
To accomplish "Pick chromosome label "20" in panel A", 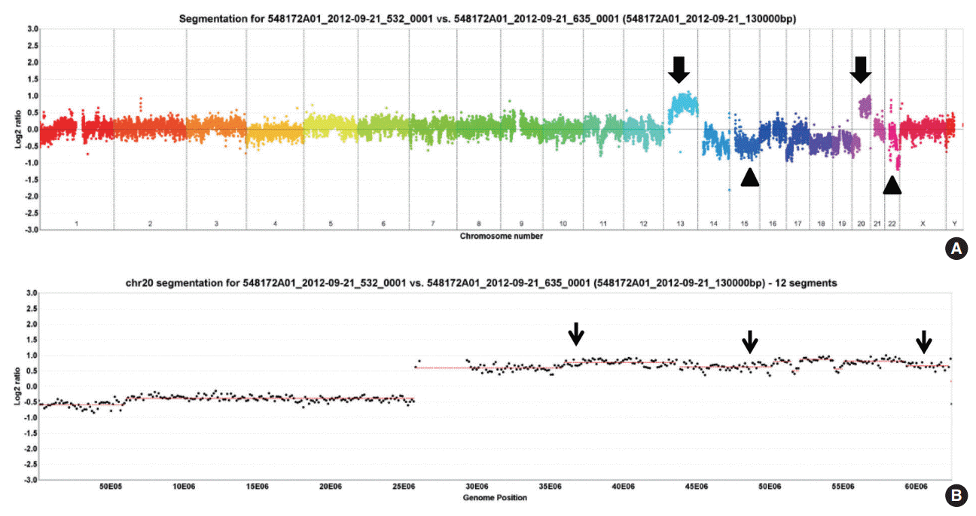I will 862,224.
